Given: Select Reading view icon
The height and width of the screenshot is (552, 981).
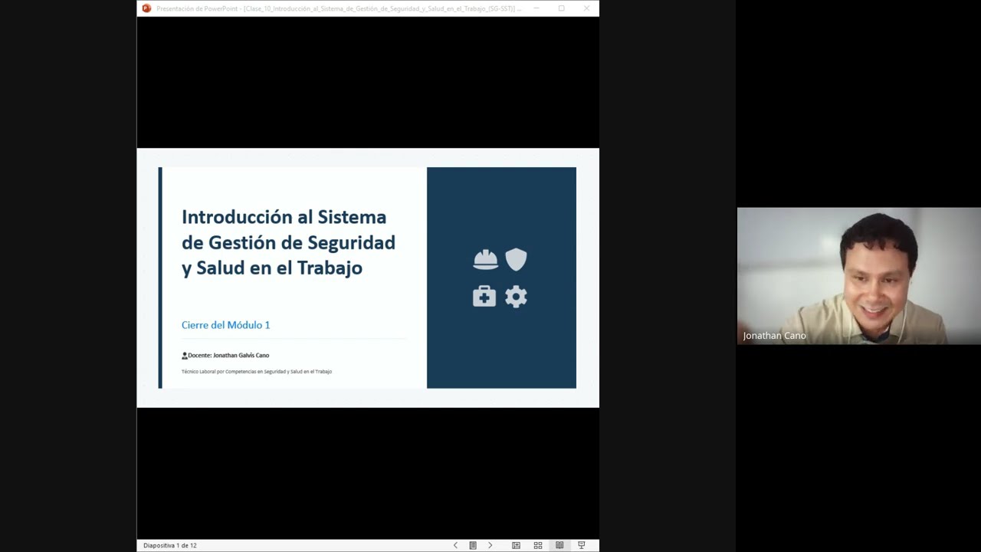Looking at the screenshot, I should click(559, 545).
